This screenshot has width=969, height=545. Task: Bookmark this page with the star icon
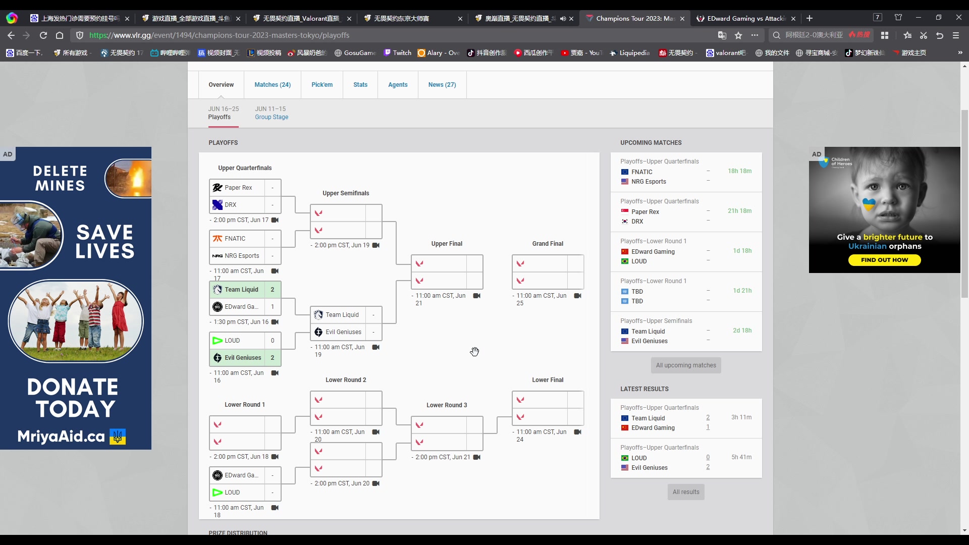738,35
